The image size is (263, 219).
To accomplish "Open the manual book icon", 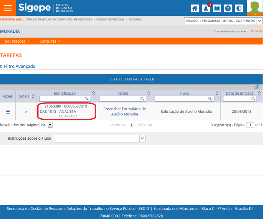I will [217, 8].
